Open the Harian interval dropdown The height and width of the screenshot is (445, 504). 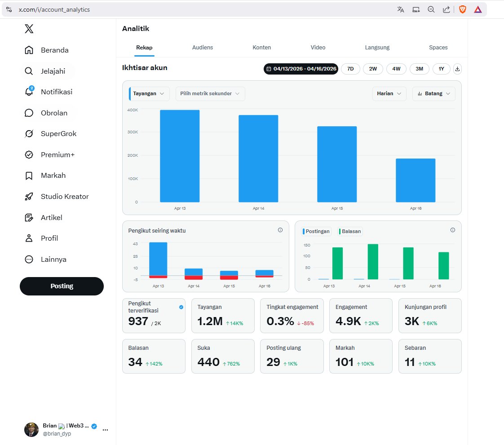click(x=389, y=93)
